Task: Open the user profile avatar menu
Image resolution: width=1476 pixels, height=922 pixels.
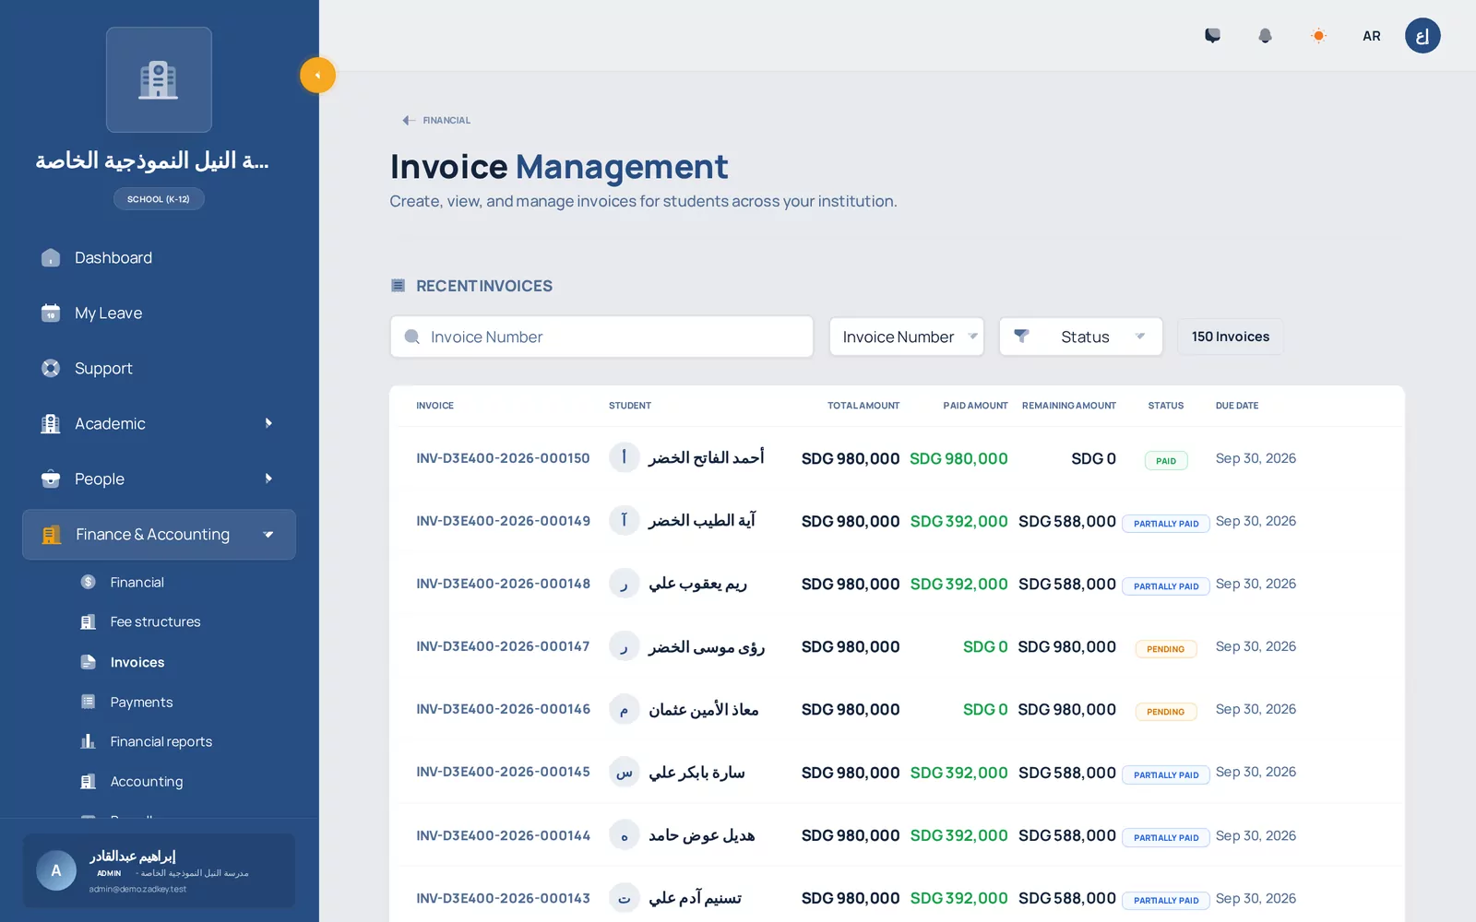Action: point(1422,36)
